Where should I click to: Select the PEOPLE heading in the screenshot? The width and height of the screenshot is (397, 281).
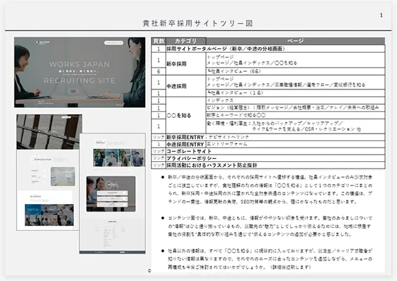[x=100, y=143]
